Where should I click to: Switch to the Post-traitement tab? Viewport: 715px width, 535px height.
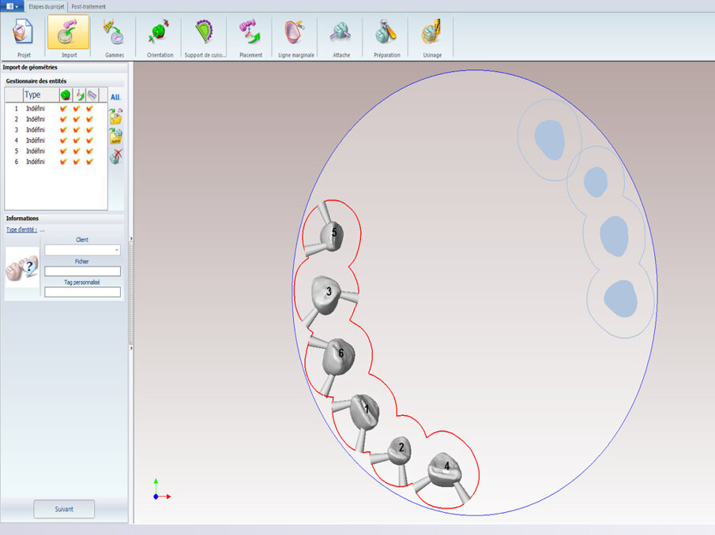(88, 6)
